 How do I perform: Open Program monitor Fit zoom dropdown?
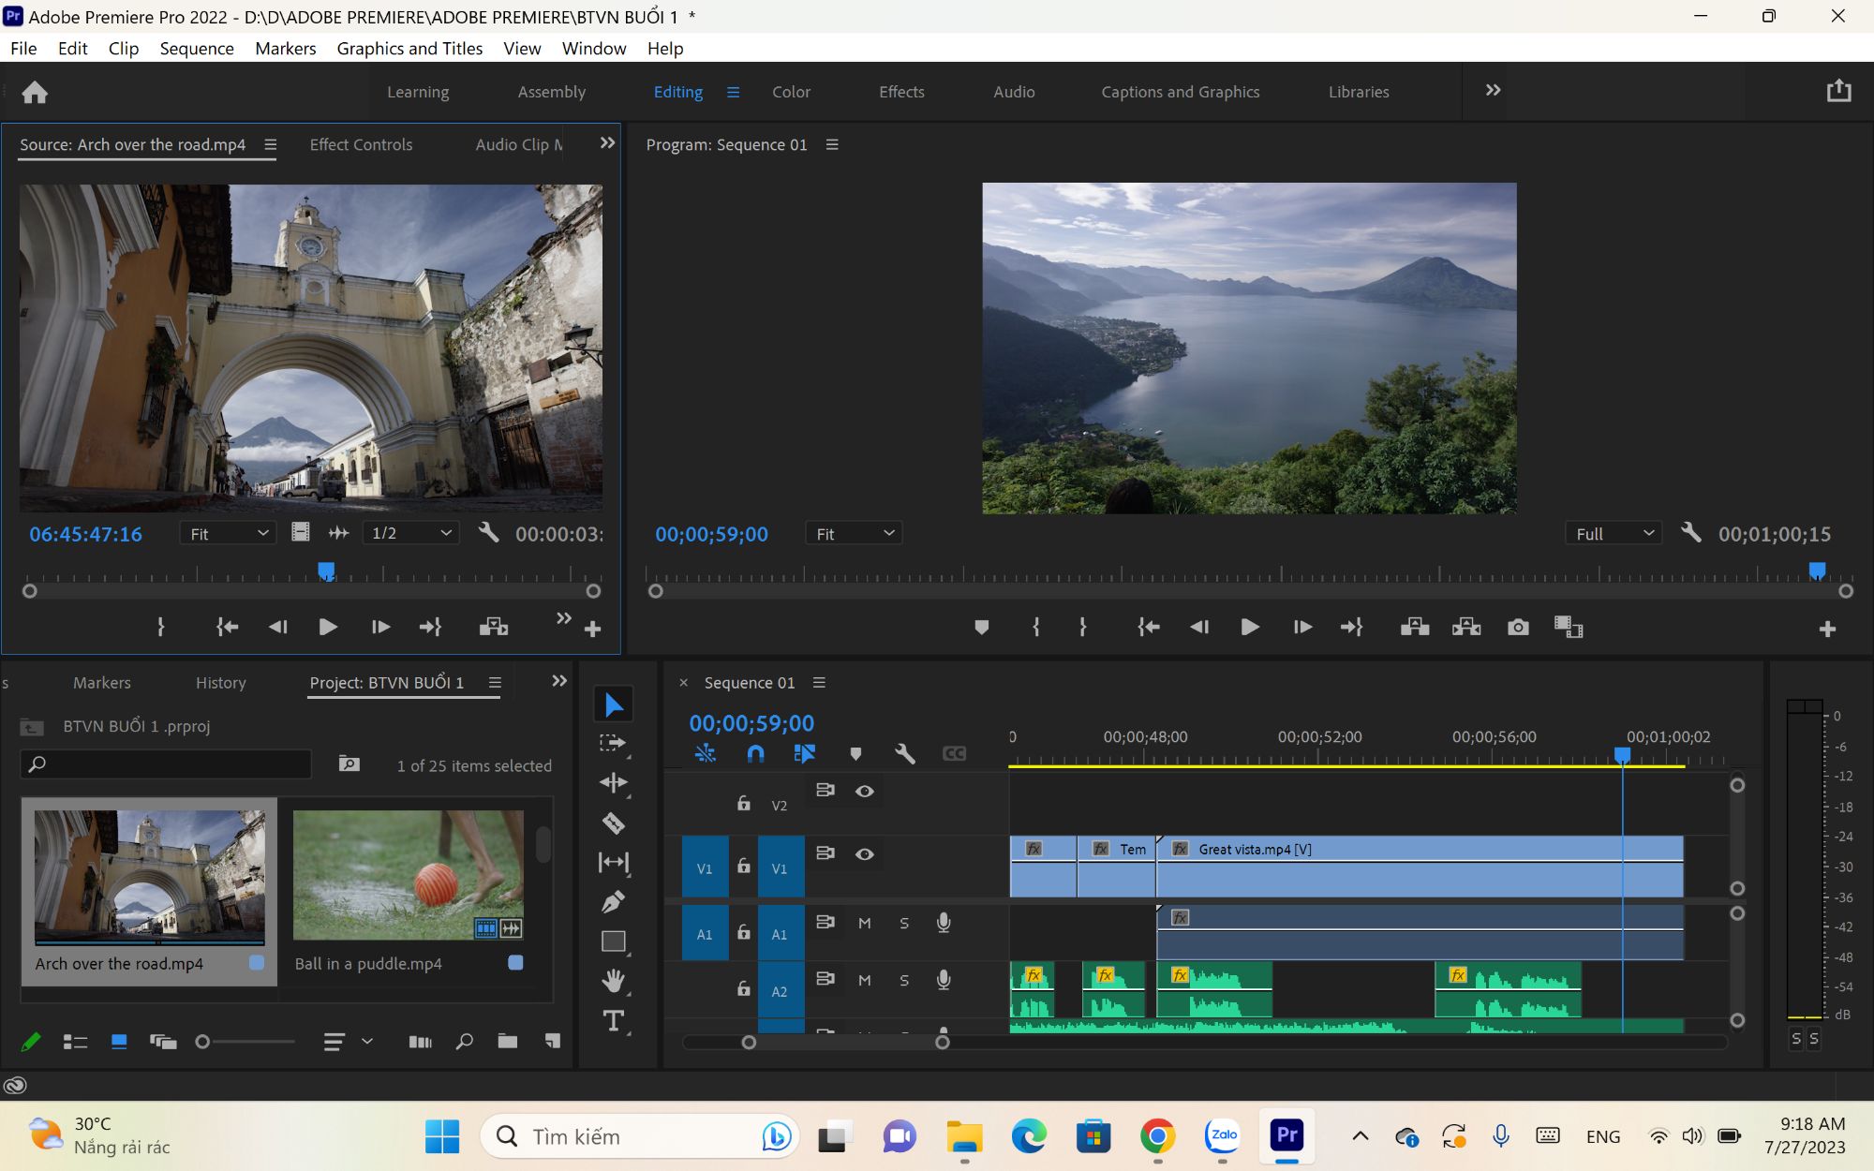point(854,533)
